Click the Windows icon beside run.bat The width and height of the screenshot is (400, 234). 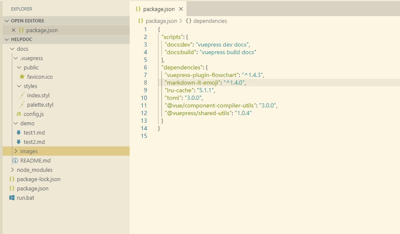[x=12, y=198]
